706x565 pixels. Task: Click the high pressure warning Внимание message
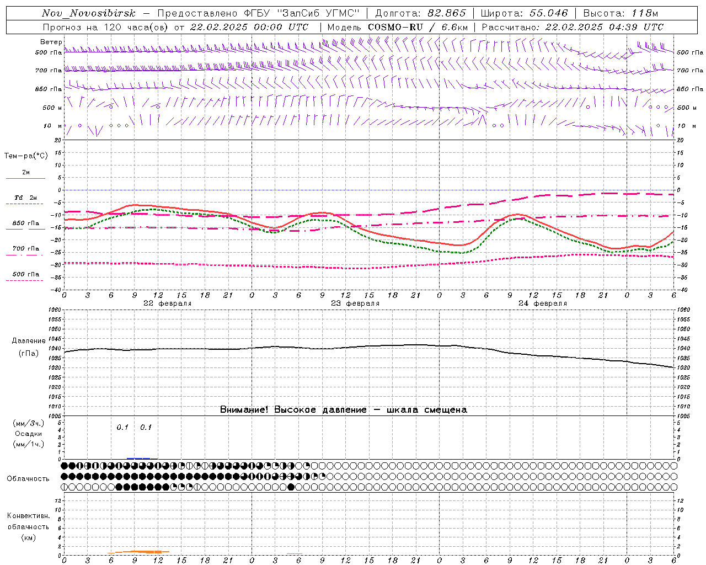344,410
